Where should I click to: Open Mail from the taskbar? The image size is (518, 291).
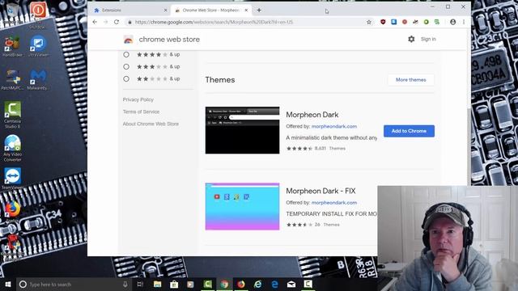point(291,284)
